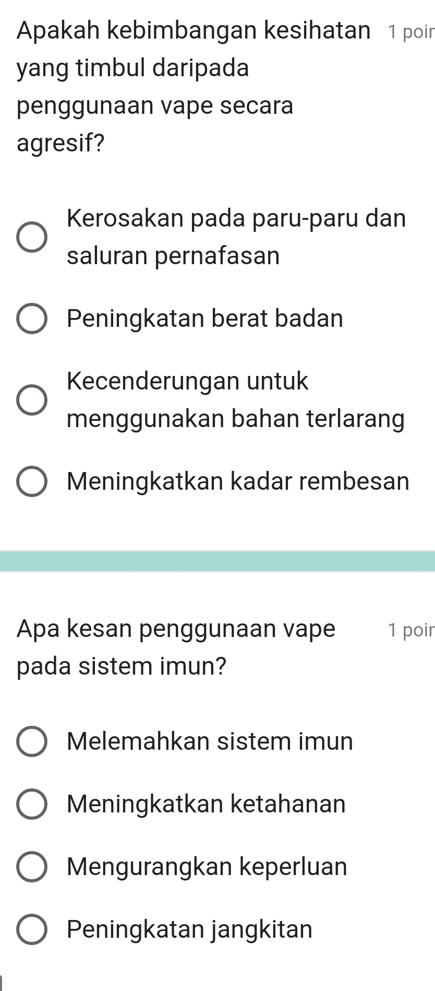Tap the 'Meningkatkan kadar rembesan' label text
The image size is (435, 991).
click(x=238, y=481)
